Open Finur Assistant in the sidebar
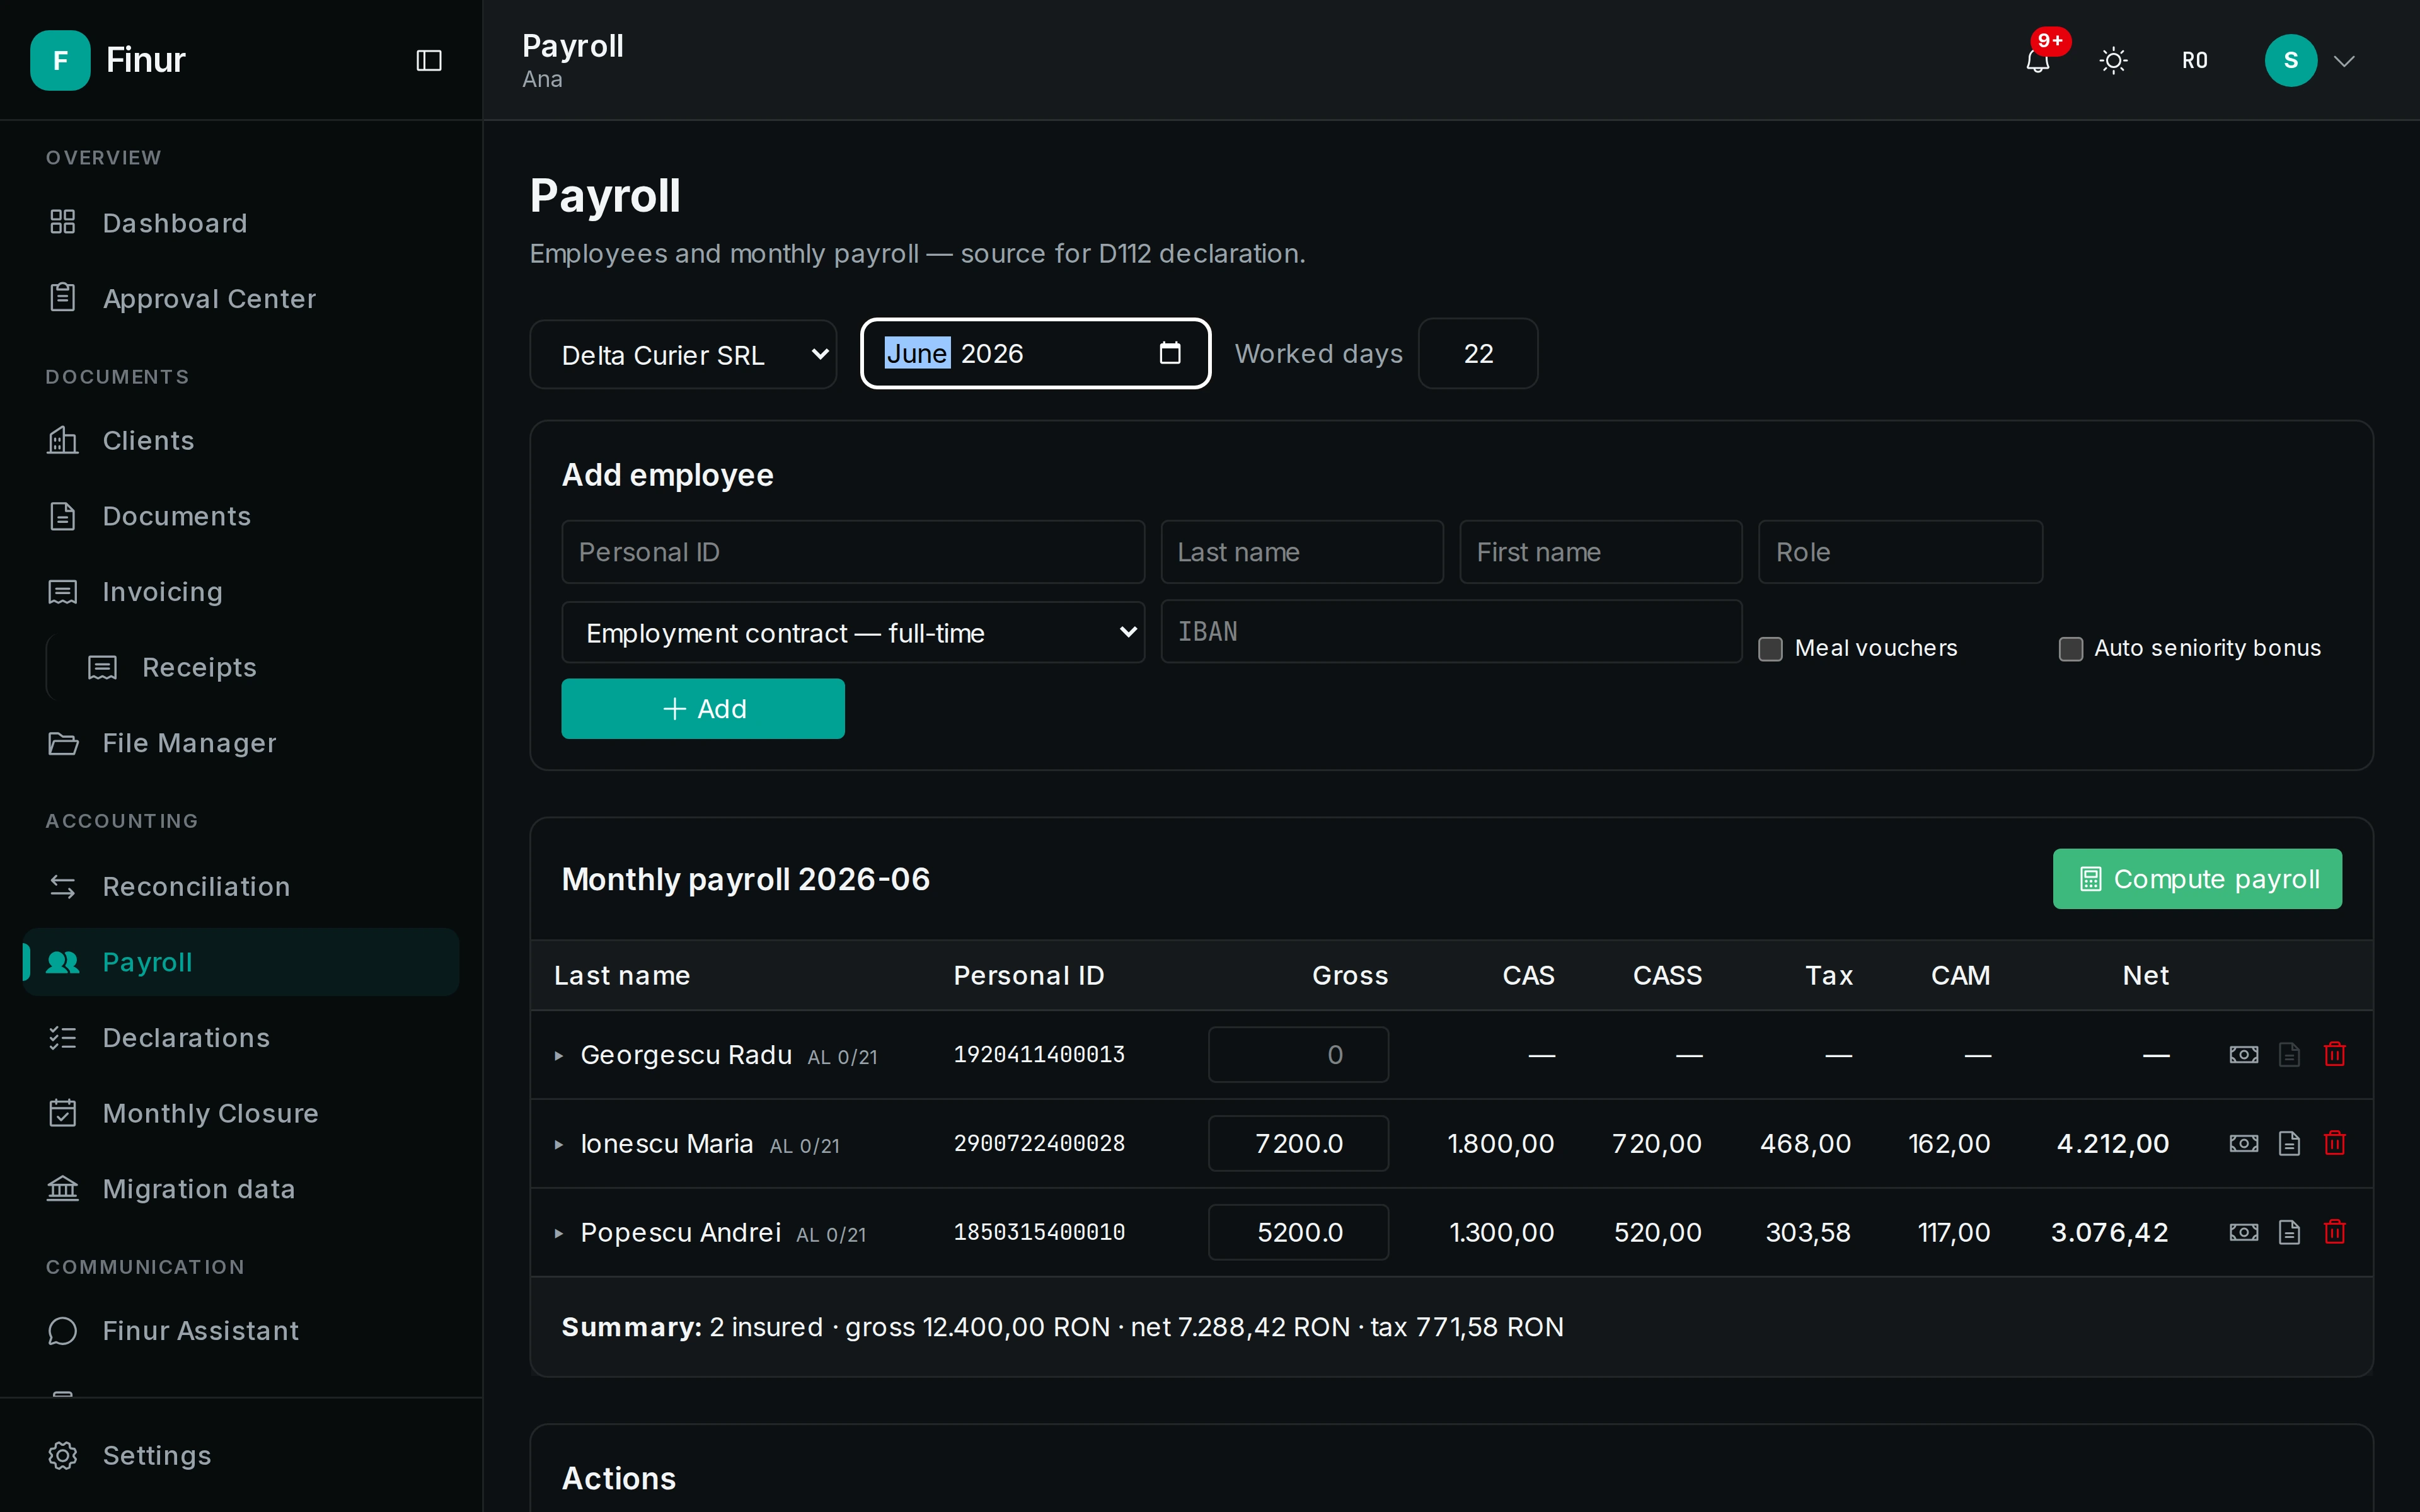The height and width of the screenshot is (1512, 2420). pyautogui.click(x=240, y=1331)
